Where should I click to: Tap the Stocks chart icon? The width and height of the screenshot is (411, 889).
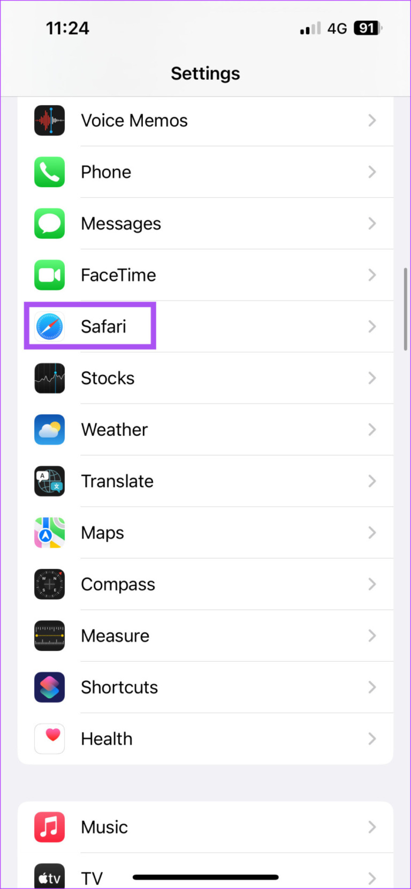point(49,378)
